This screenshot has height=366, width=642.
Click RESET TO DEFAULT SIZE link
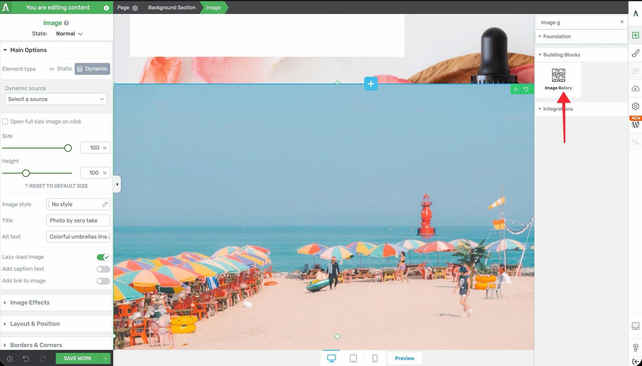(x=56, y=186)
